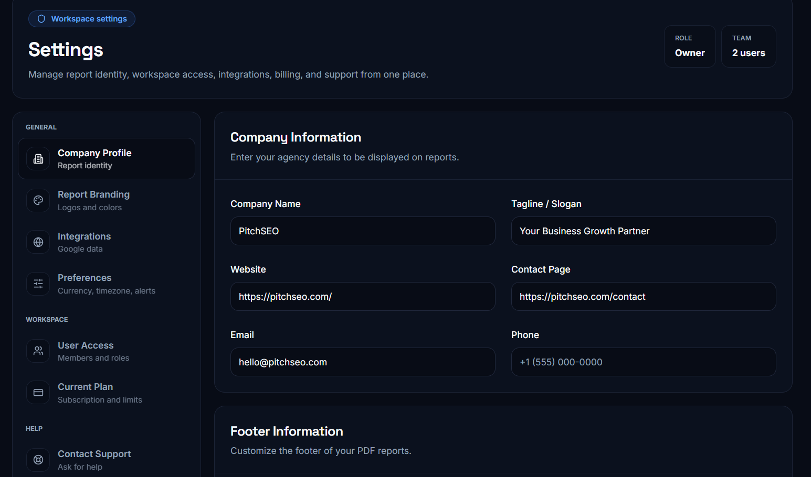Click the Settings page heading
The height and width of the screenshot is (477, 811).
click(x=66, y=50)
